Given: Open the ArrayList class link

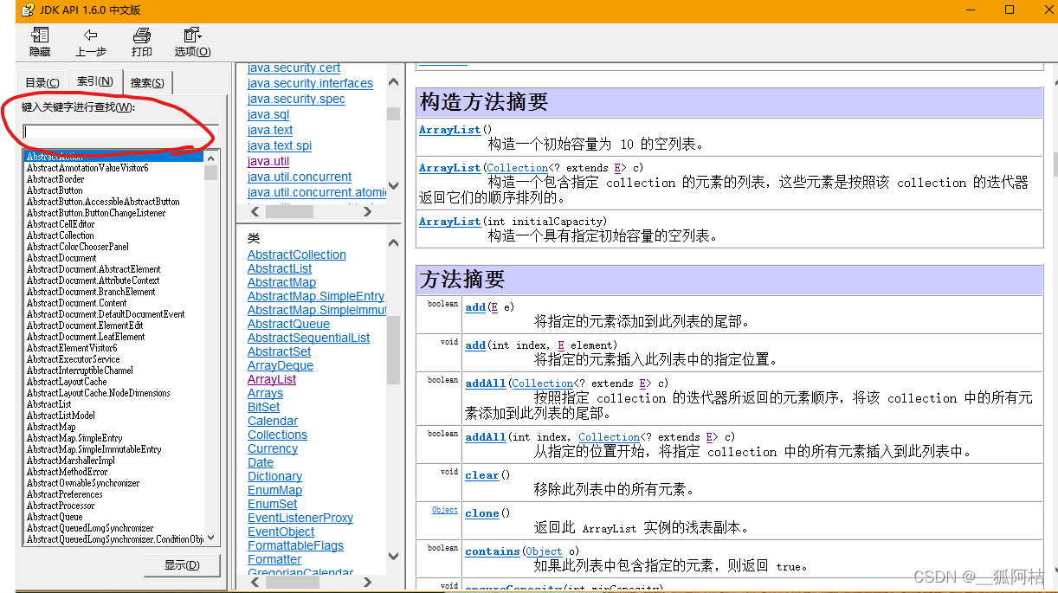Looking at the screenshot, I should pyautogui.click(x=271, y=378).
